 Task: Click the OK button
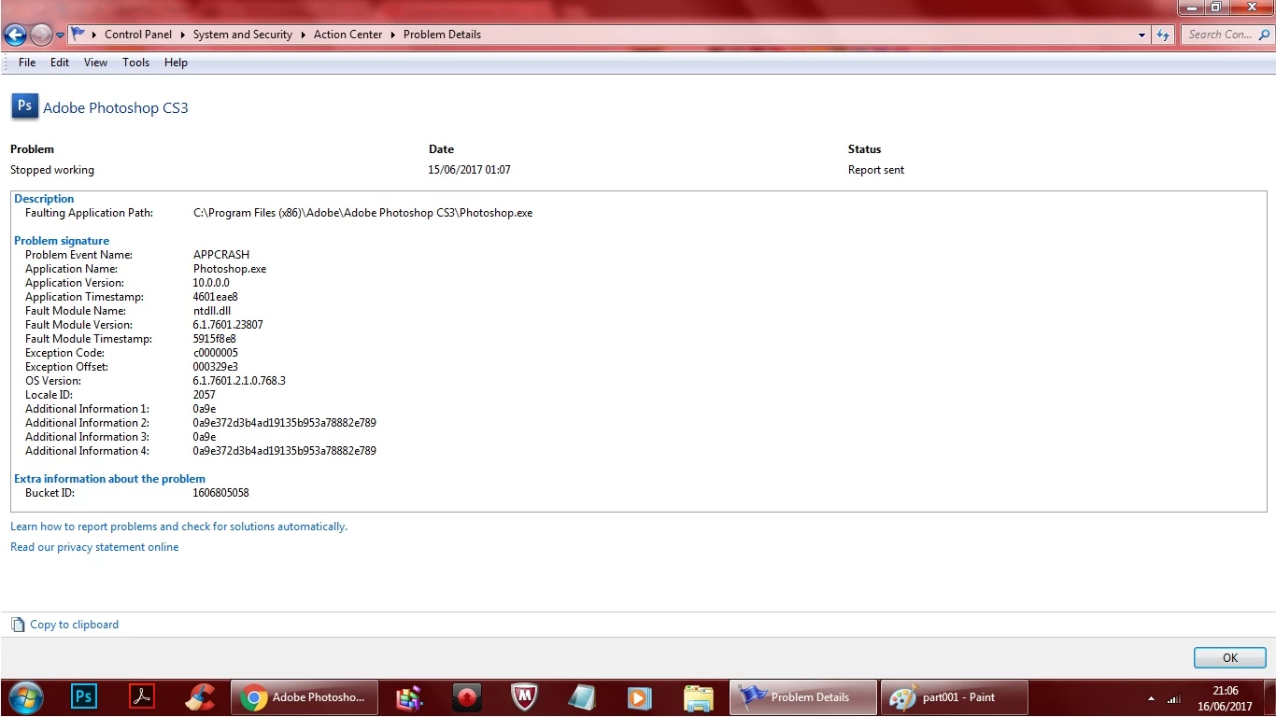click(1230, 658)
